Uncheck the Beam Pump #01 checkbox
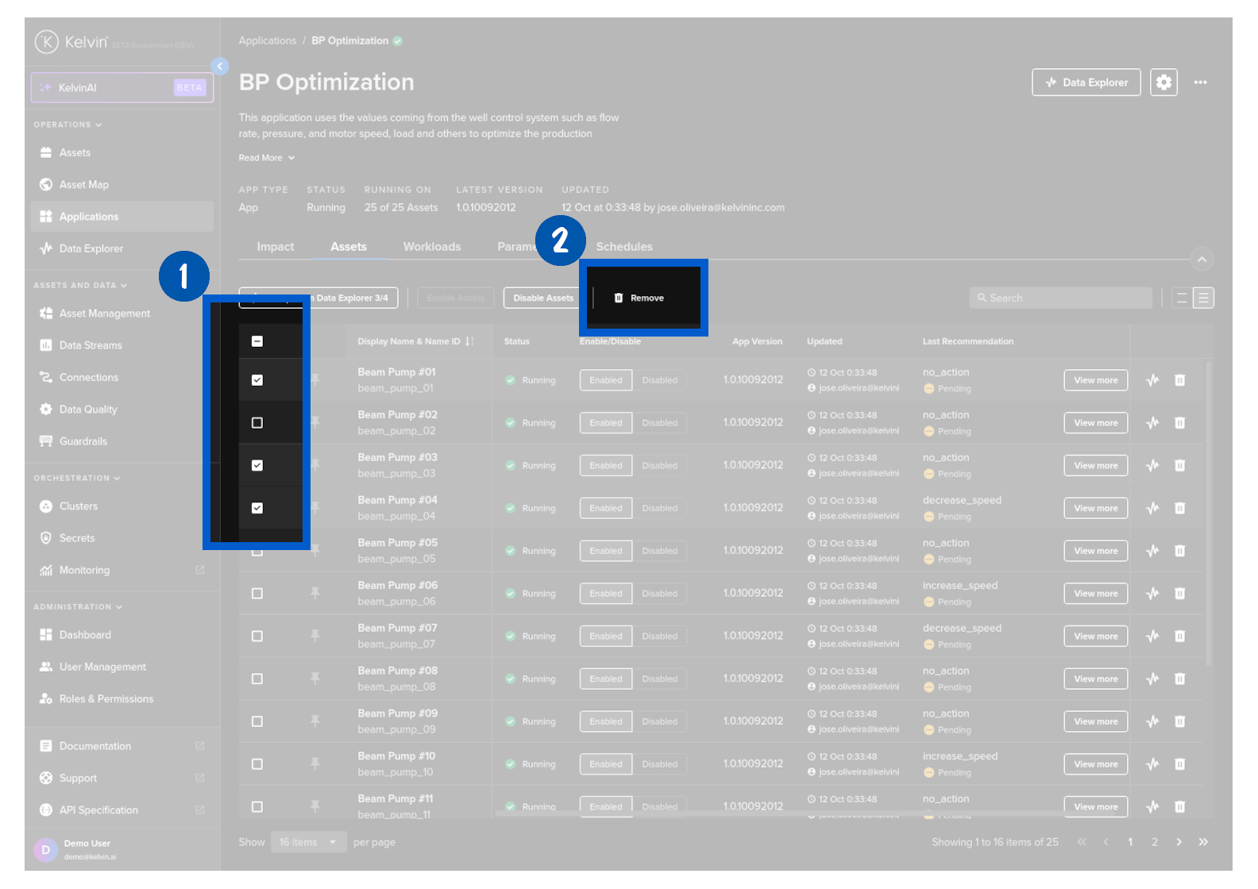 [x=257, y=380]
